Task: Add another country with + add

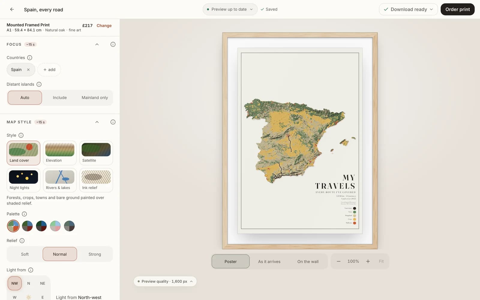Action: point(49,70)
